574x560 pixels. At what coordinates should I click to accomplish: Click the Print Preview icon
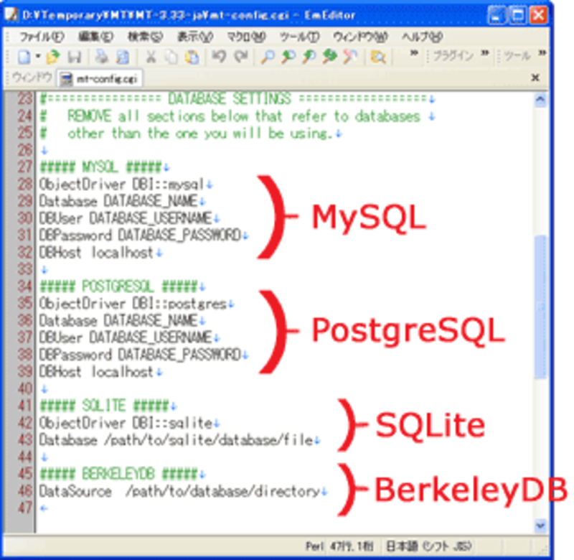click(123, 57)
